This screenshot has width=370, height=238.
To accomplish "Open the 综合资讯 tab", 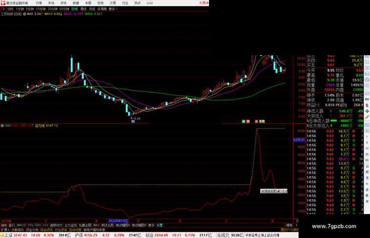I will tap(46, 230).
